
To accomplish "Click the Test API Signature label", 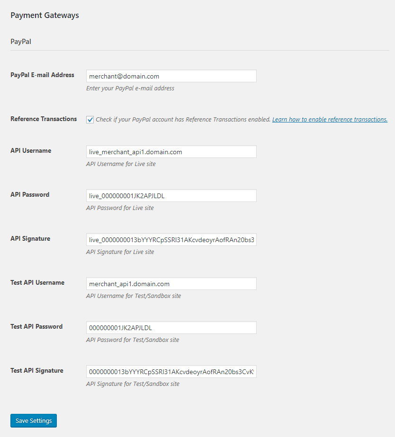I will tap(37, 371).
